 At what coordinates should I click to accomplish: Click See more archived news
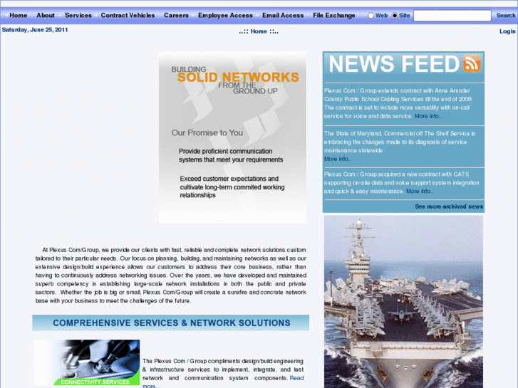(x=449, y=206)
